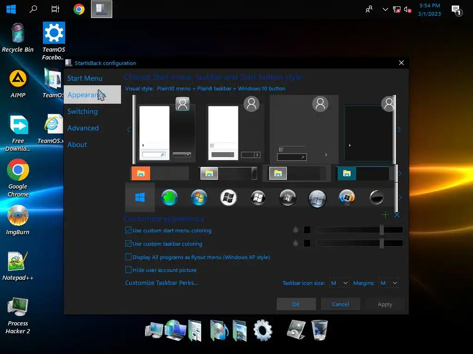Open Google Chrome desktop shortcut
This screenshot has height=354, width=473.
click(x=18, y=178)
